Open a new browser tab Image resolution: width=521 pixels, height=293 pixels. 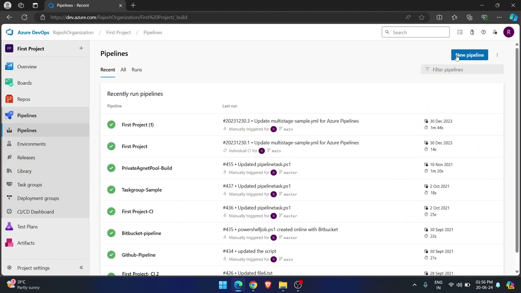tap(133, 5)
